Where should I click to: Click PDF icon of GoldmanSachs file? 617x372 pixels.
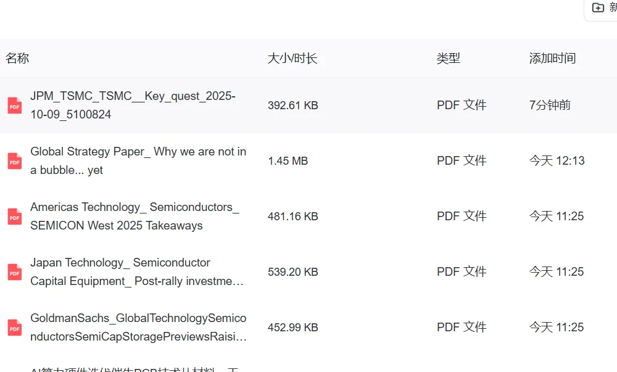15,328
